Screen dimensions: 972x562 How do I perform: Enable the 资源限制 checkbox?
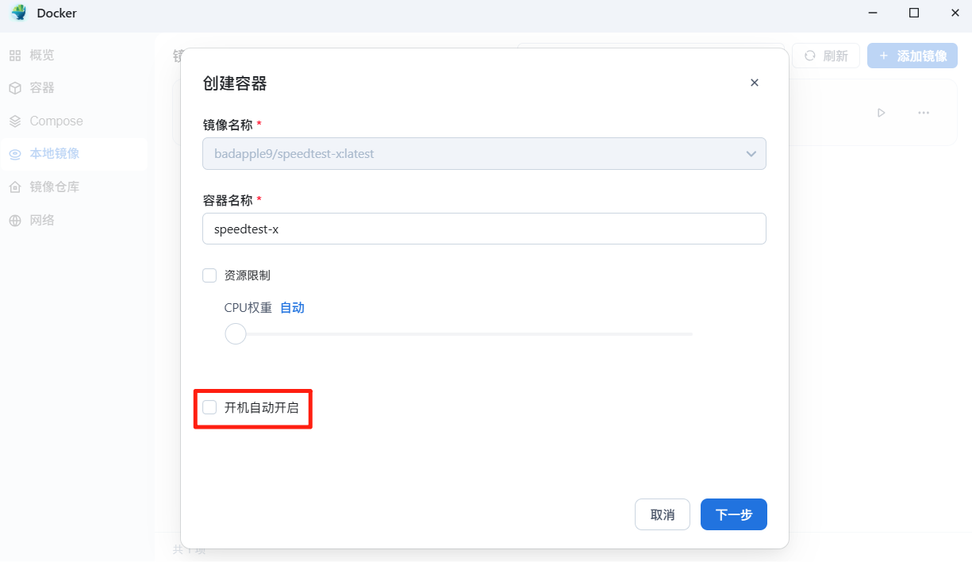pos(209,275)
